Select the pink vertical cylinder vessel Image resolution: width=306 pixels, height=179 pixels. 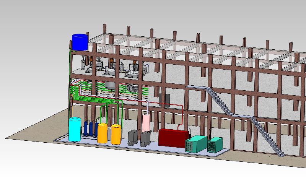point(146,123)
